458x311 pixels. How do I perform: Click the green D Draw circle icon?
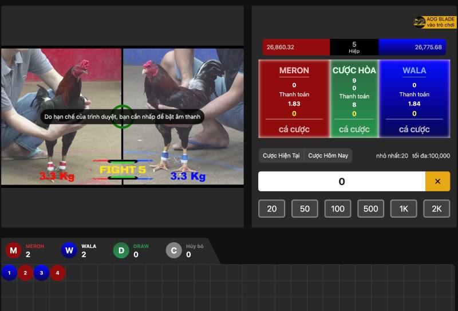click(x=121, y=250)
